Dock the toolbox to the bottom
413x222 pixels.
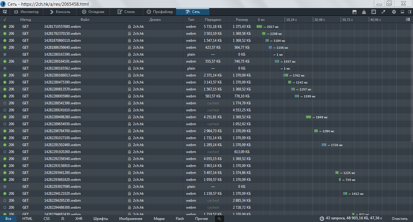tap(402, 12)
